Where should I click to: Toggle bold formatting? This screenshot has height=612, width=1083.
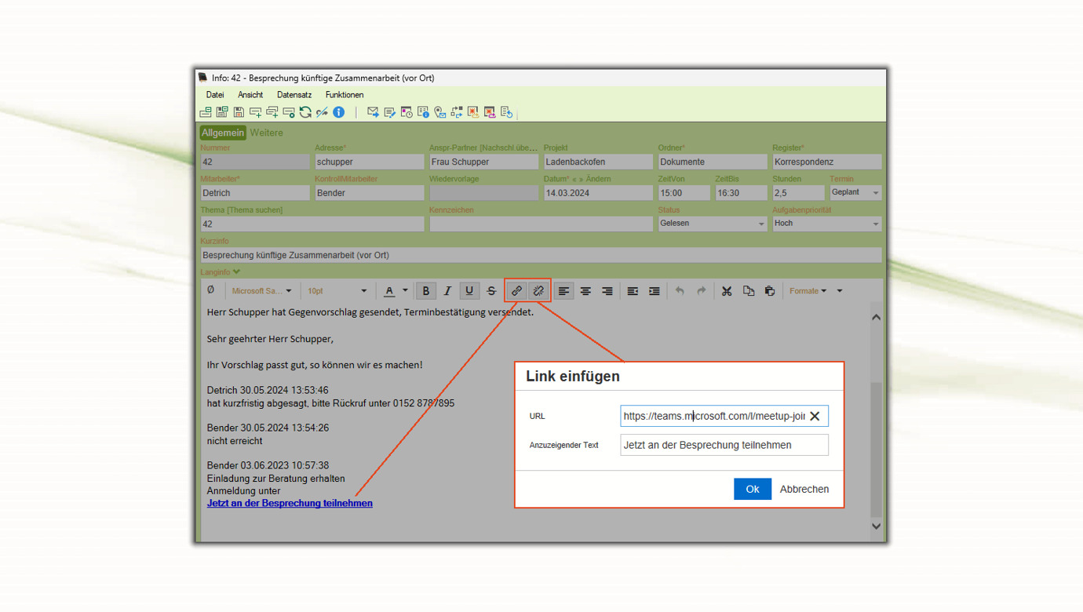426,291
